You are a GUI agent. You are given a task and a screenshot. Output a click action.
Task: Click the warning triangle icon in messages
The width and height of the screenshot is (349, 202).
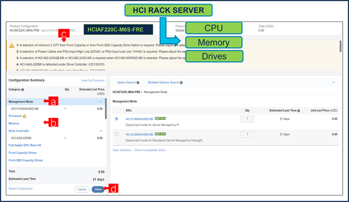pos(11,46)
